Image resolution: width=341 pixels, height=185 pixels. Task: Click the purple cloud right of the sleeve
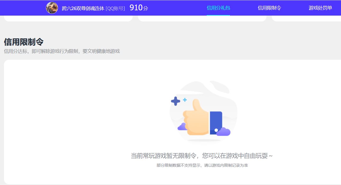224,132
